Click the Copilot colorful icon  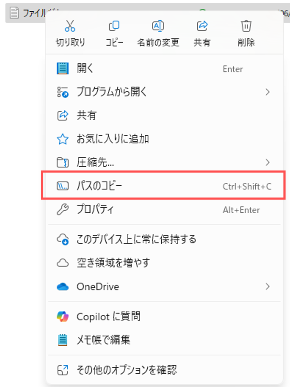(62, 317)
